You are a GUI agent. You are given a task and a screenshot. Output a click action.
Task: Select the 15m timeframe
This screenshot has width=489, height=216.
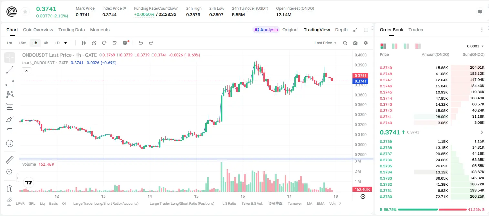click(x=22, y=43)
